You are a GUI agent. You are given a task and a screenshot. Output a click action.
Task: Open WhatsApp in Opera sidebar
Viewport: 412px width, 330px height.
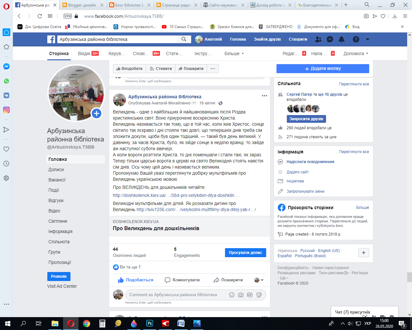pos(6,81)
